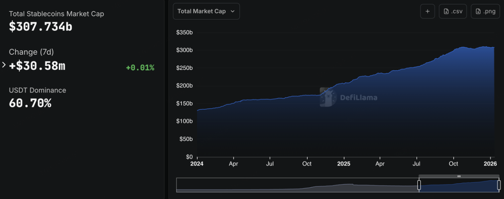Click the green +0.01% percentage

[140, 68]
